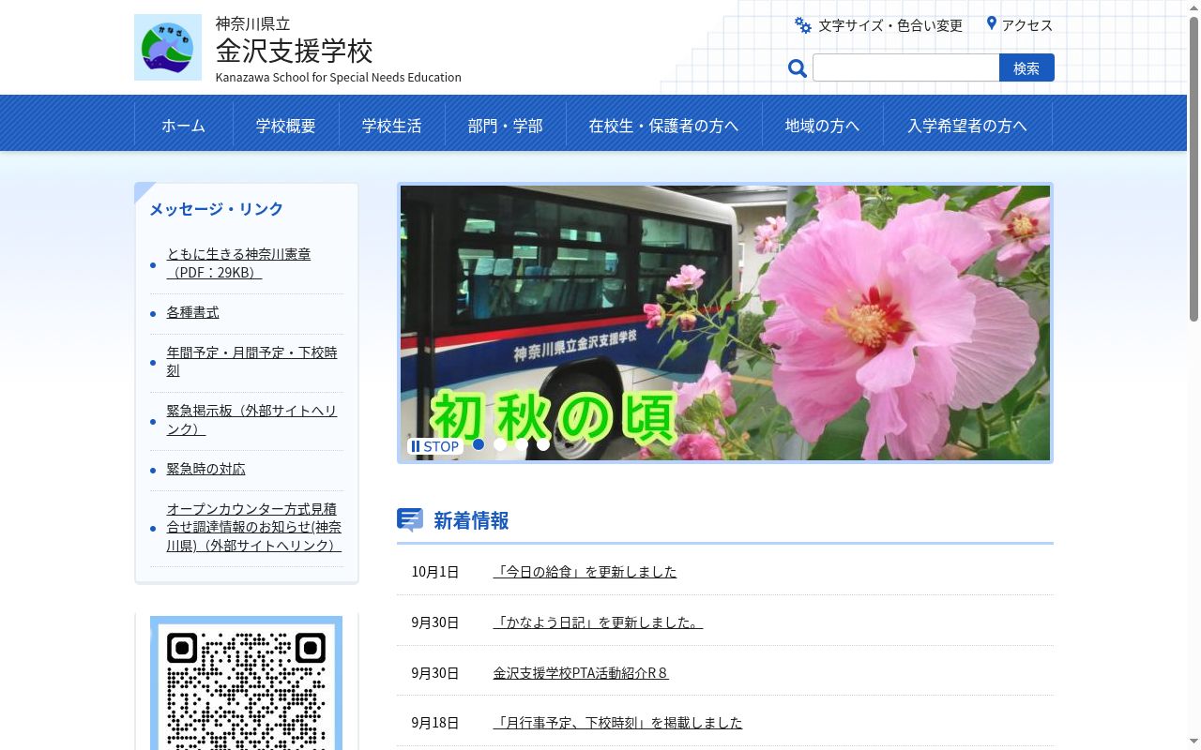
Task: Open the 各種書式 link
Action: tap(192, 312)
